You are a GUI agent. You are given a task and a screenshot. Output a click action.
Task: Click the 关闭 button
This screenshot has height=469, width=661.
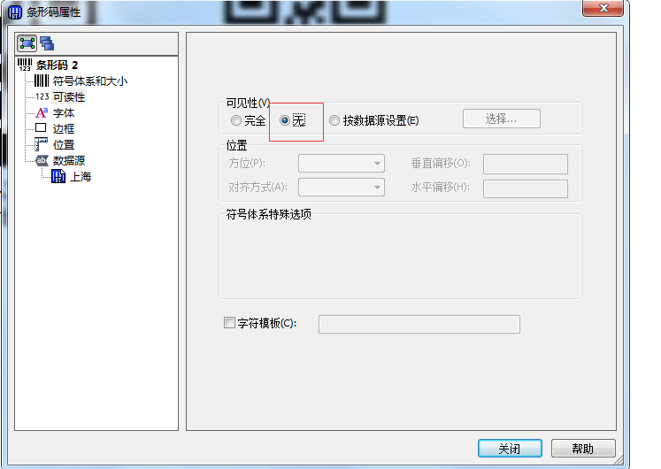[x=510, y=449]
